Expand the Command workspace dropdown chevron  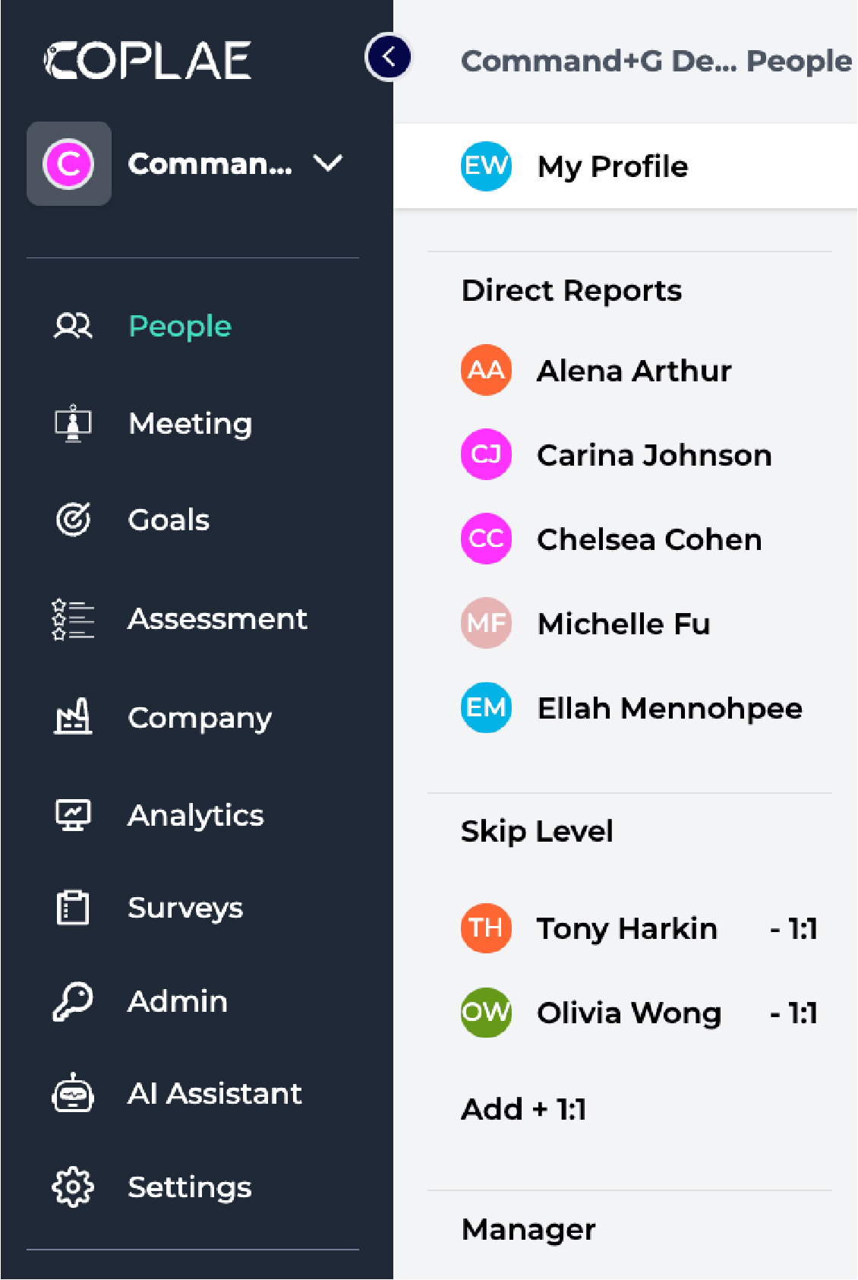point(328,163)
